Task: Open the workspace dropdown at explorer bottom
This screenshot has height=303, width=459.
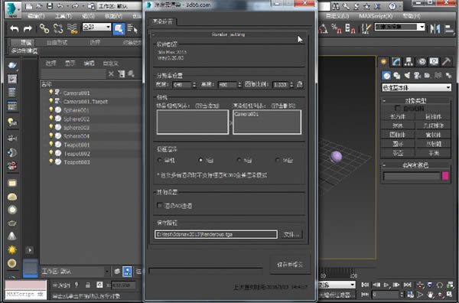Action: [75, 272]
